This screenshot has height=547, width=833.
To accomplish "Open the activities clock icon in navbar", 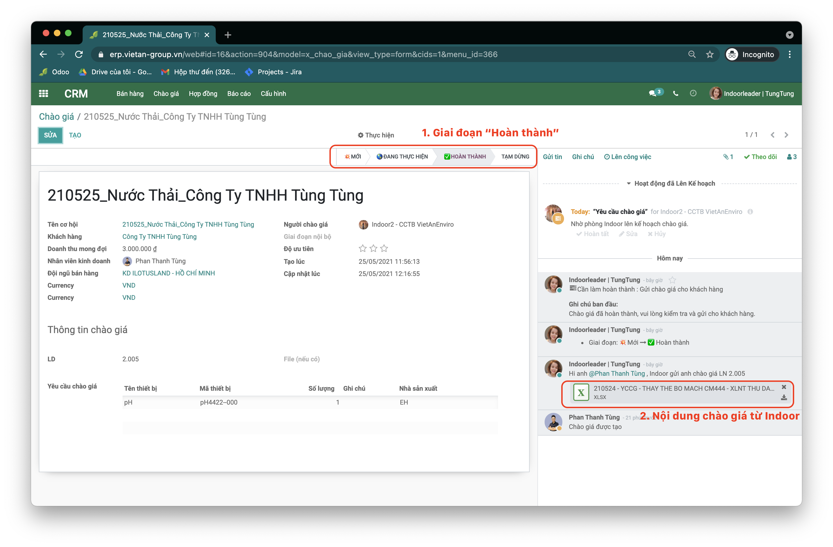I will pyautogui.click(x=693, y=93).
